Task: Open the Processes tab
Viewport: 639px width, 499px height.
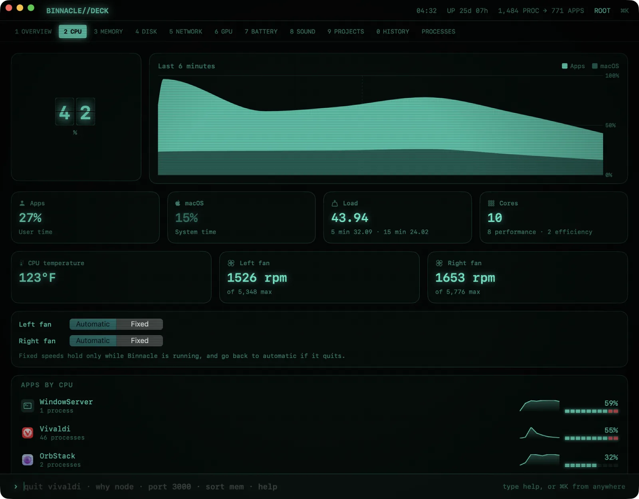Action: [x=438, y=32]
